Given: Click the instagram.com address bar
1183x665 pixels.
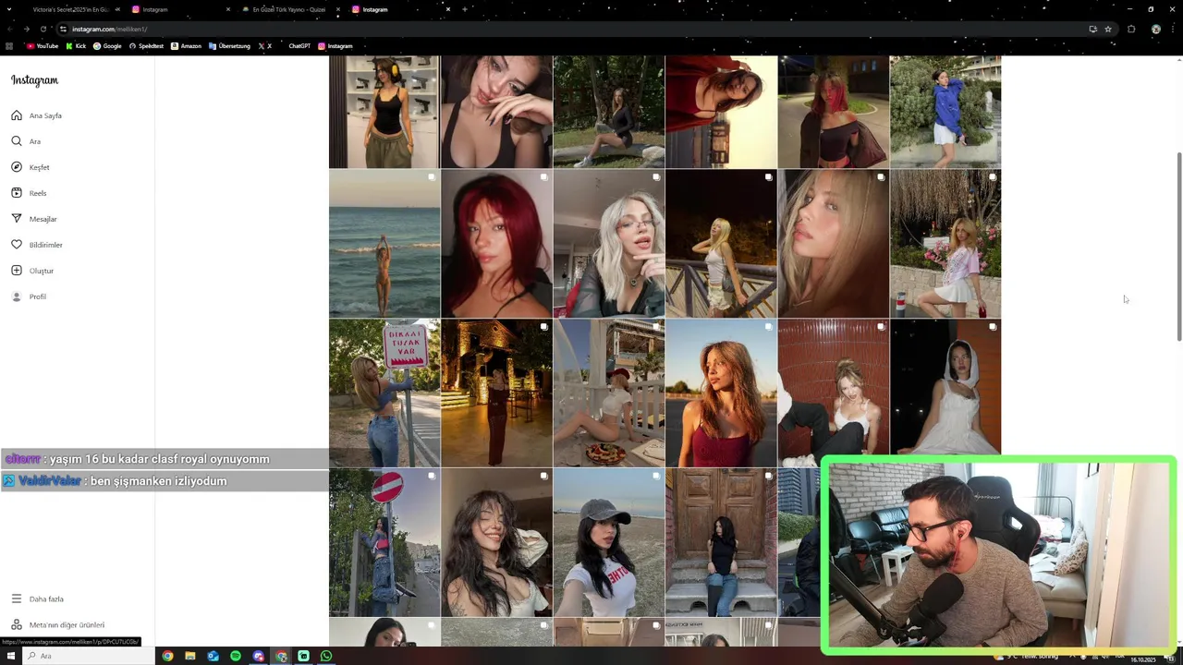Looking at the screenshot, I should [x=573, y=29].
